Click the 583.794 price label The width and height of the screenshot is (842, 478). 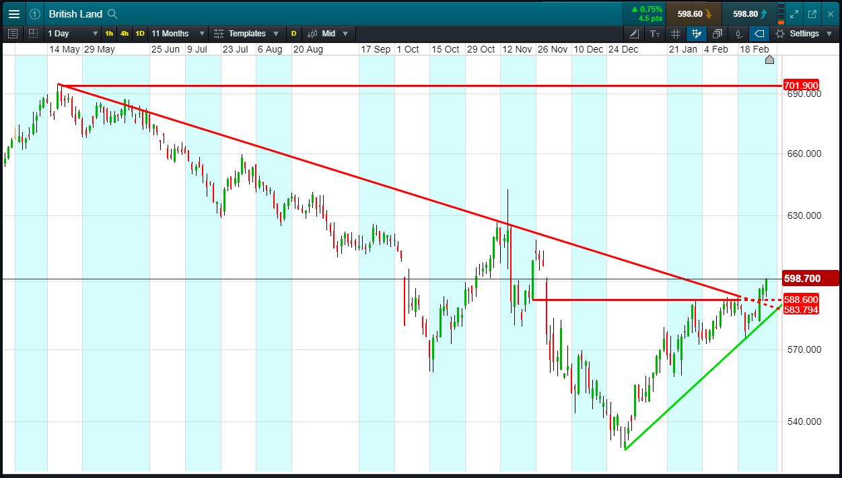tap(801, 310)
